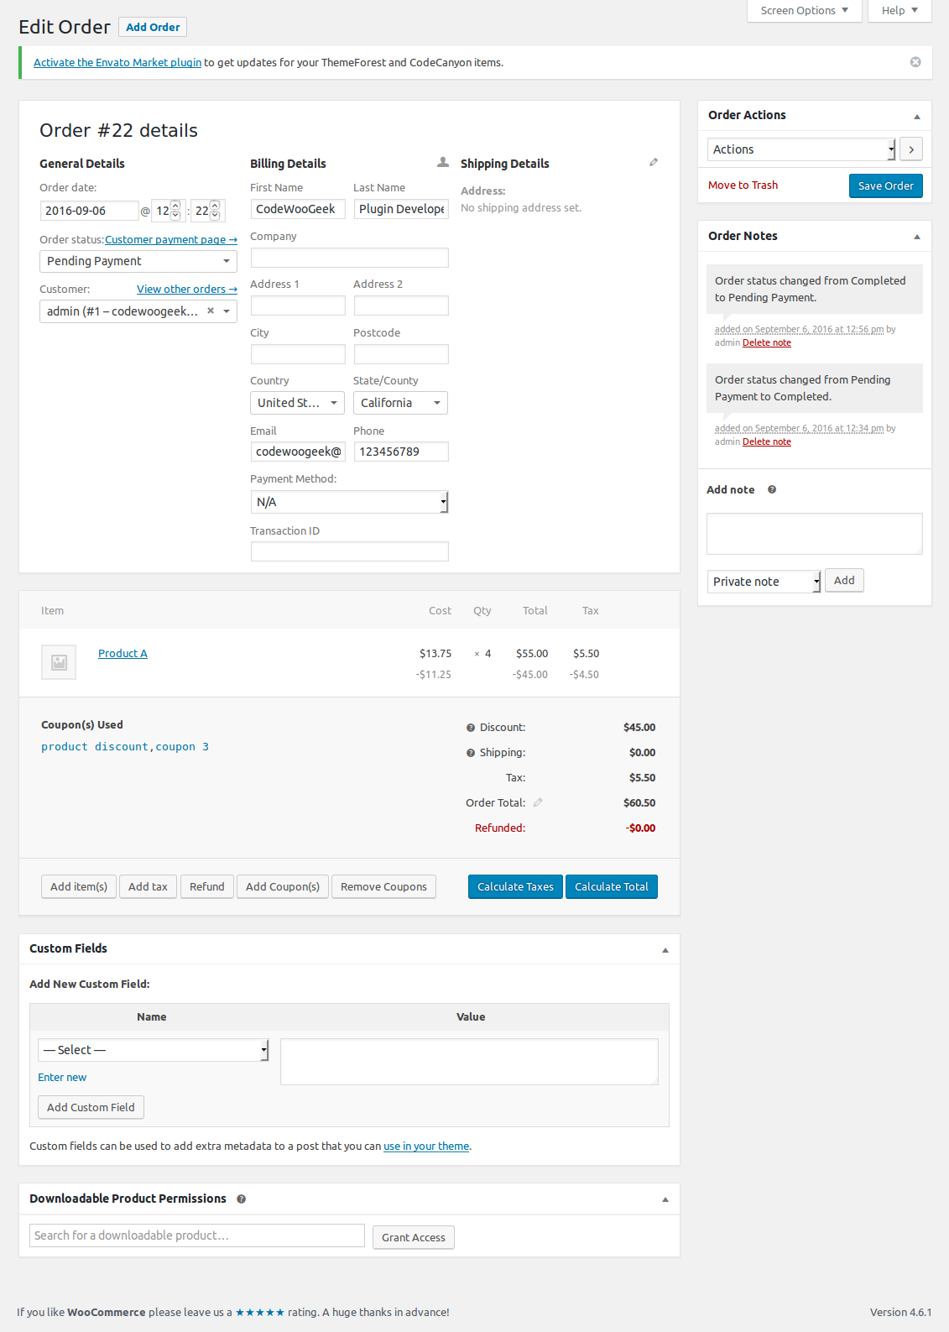Image resolution: width=949 pixels, height=1332 pixels.
Task: Open custom field name Select dropdown
Action: (153, 1050)
